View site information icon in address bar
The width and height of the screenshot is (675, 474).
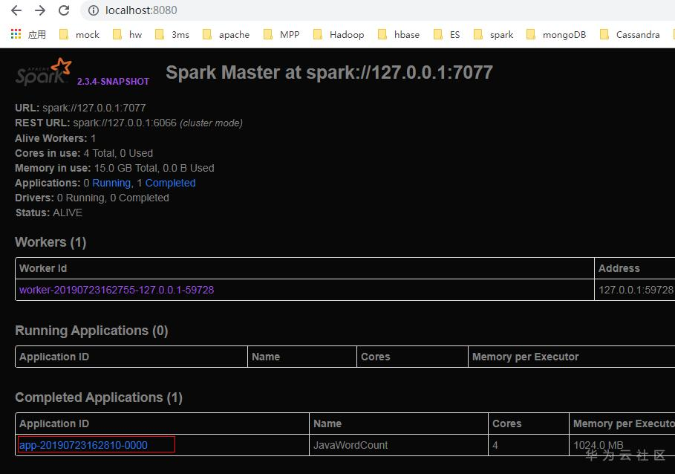(x=94, y=10)
